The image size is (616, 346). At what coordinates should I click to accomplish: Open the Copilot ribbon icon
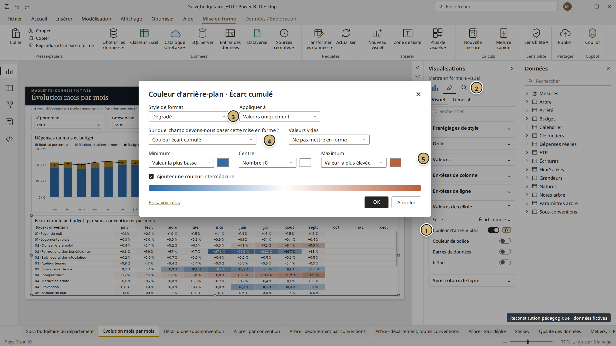click(x=592, y=33)
